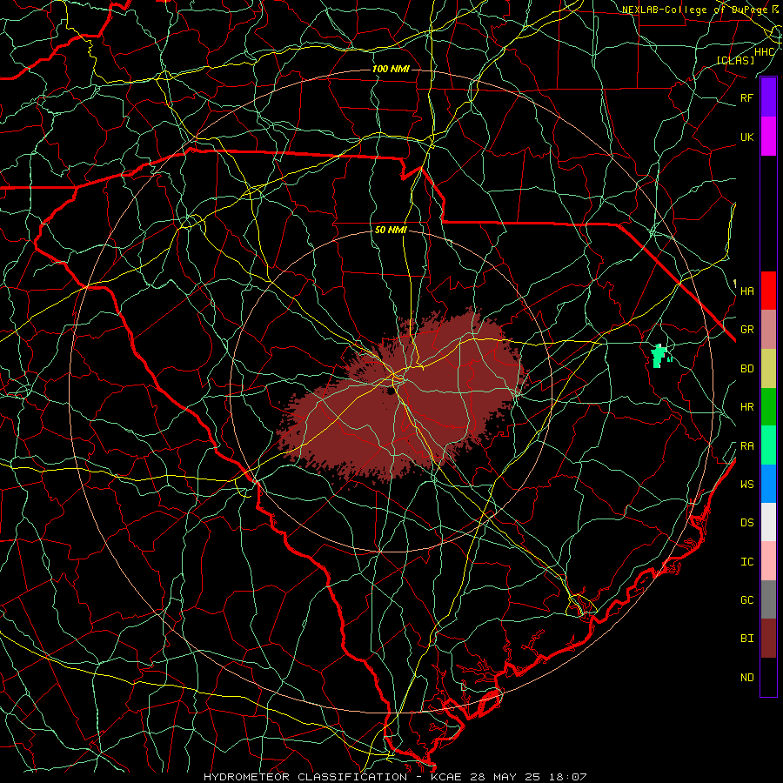The image size is (783, 783).
Task: Pick the brown BI legend swatch
Action: 768,639
